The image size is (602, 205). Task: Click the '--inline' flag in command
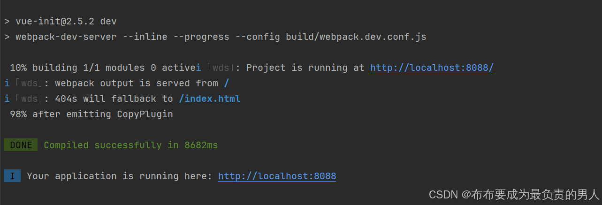pos(145,37)
